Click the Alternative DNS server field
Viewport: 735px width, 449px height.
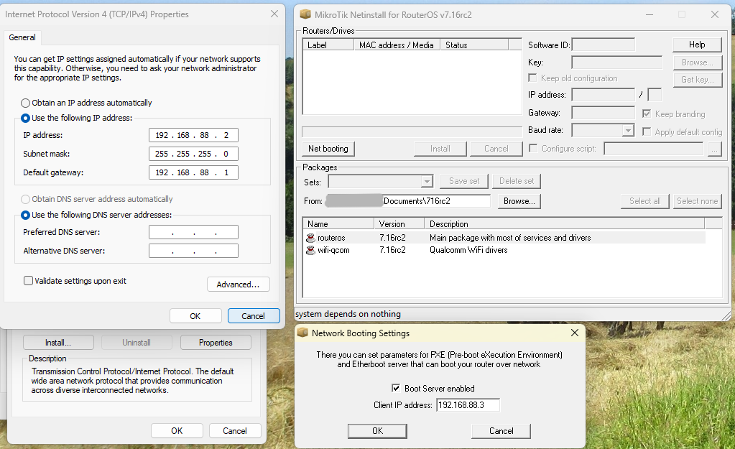tap(193, 251)
